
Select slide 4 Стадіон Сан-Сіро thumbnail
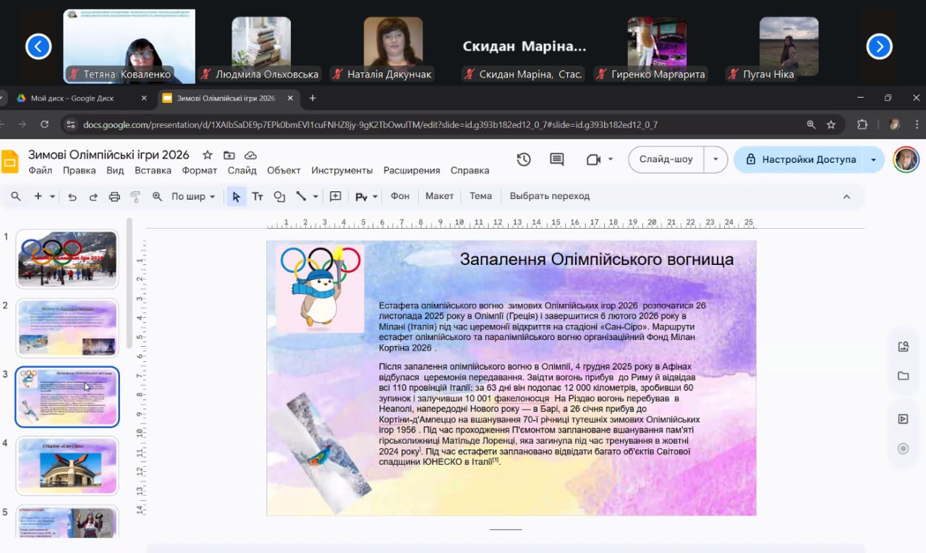tap(67, 465)
